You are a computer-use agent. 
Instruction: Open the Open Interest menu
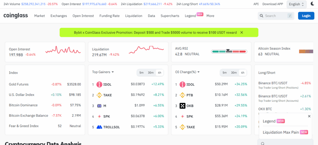point(83,16)
